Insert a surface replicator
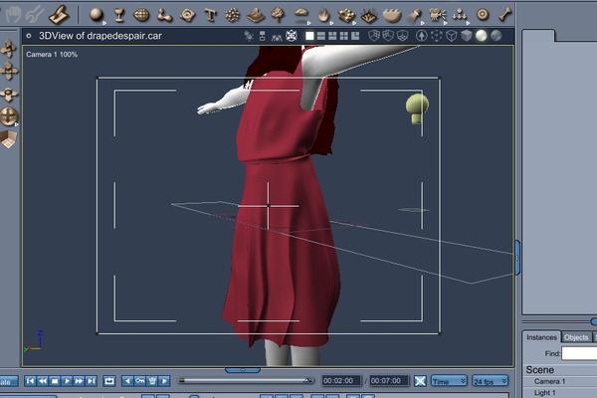Viewport: 597px width, 398px height. [369, 15]
